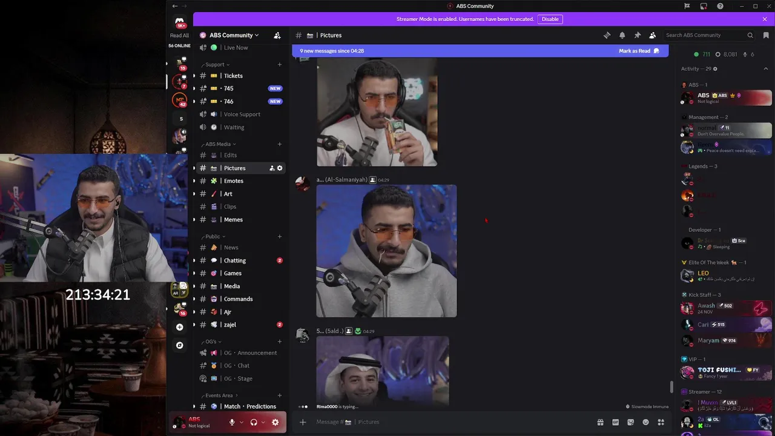Expand the Events Area category

tap(219, 395)
